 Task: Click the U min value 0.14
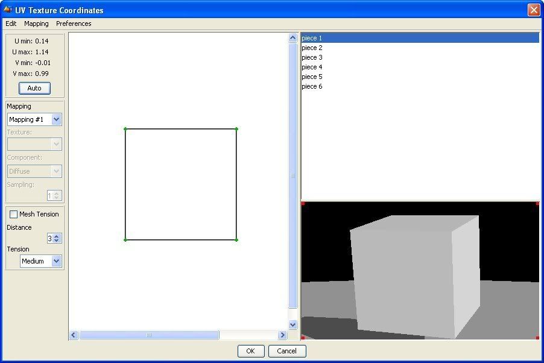pyautogui.click(x=42, y=41)
